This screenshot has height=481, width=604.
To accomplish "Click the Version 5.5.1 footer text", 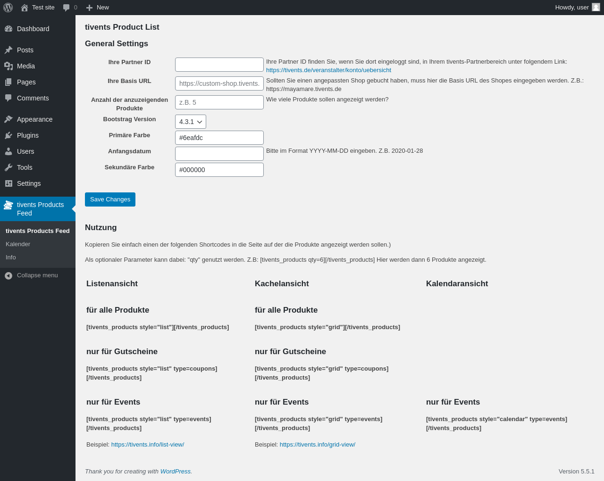I will (577, 472).
